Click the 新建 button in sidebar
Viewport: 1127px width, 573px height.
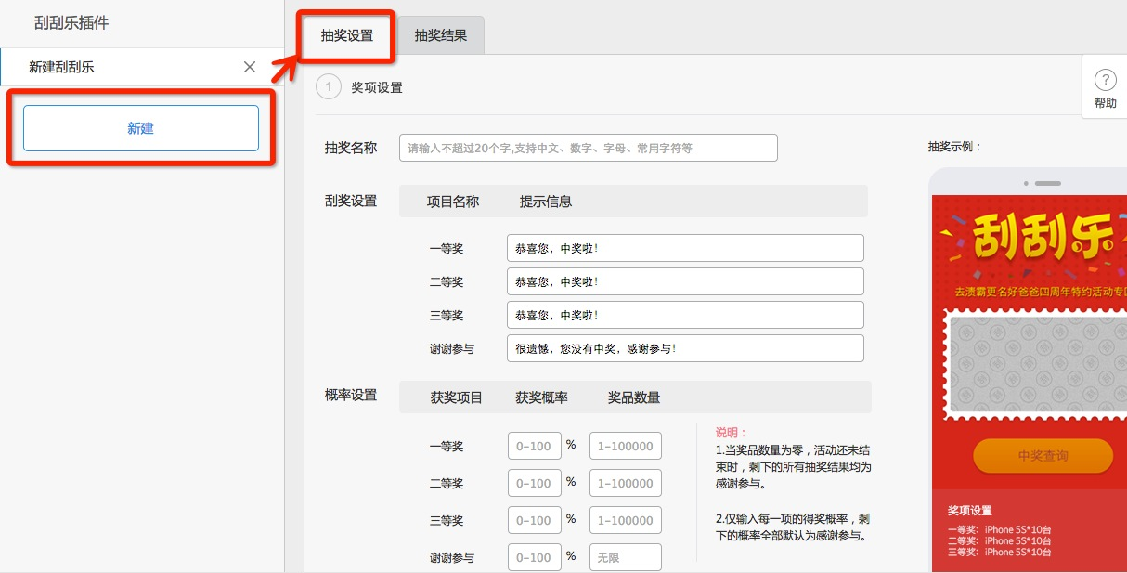(141, 128)
